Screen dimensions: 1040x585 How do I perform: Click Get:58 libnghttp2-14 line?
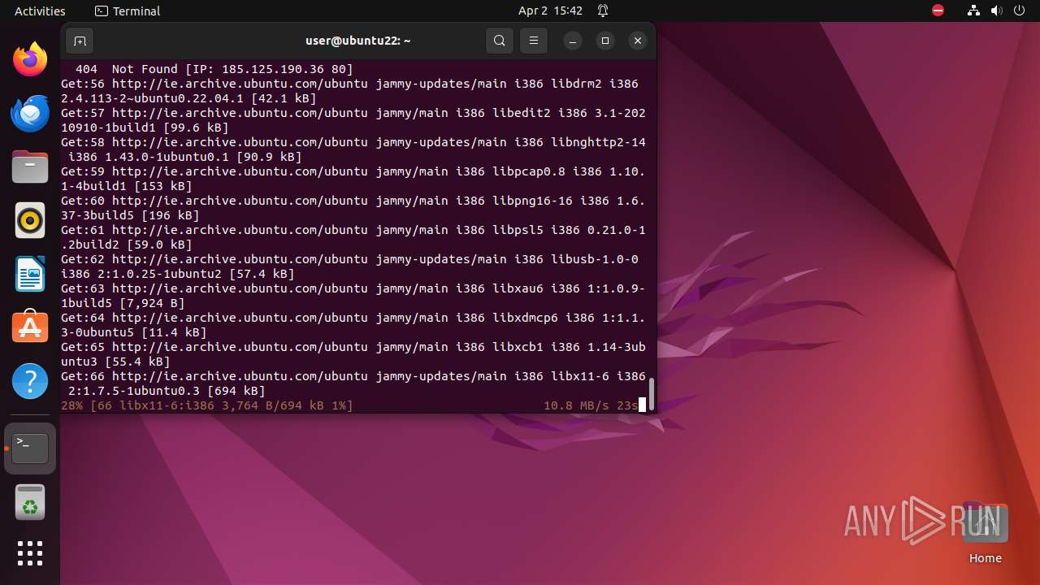353,149
